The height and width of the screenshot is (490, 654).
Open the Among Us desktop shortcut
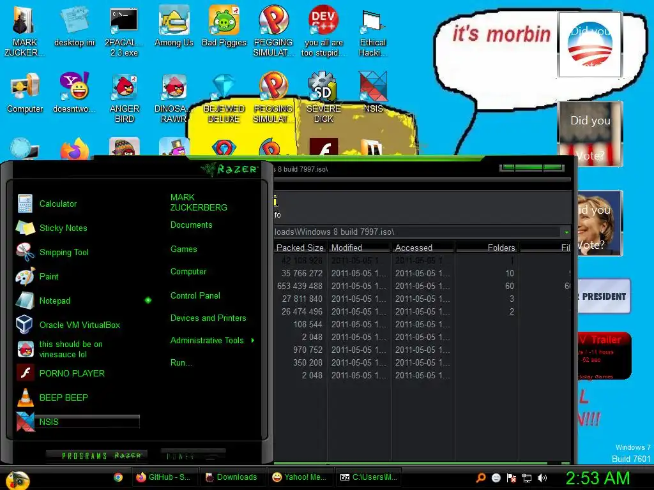point(174,26)
